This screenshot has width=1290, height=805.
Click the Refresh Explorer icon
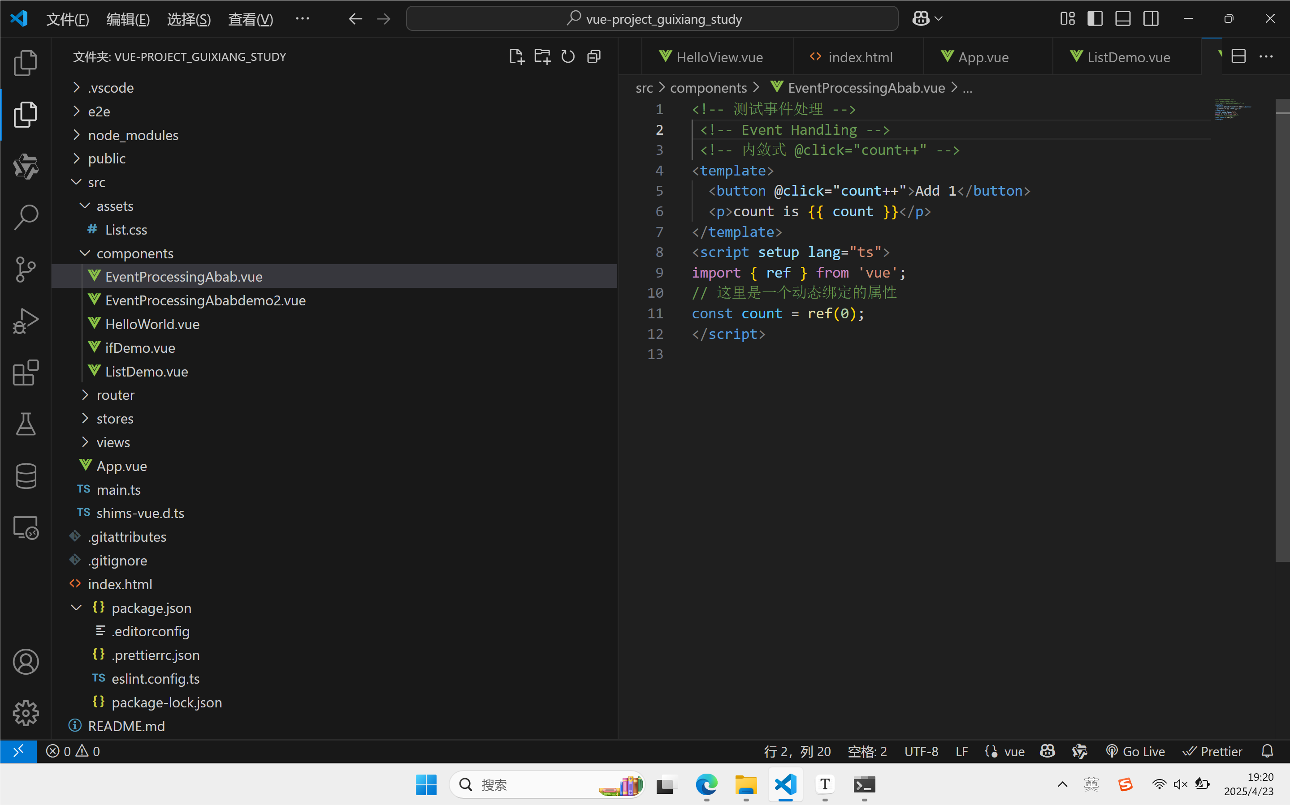point(568,56)
